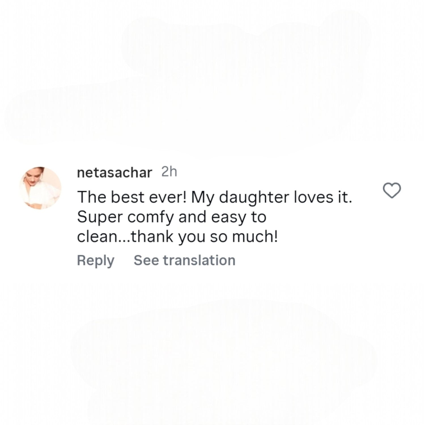Click the netasachar username

[x=114, y=173]
